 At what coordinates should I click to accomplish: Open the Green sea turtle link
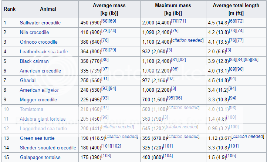coord(37,138)
